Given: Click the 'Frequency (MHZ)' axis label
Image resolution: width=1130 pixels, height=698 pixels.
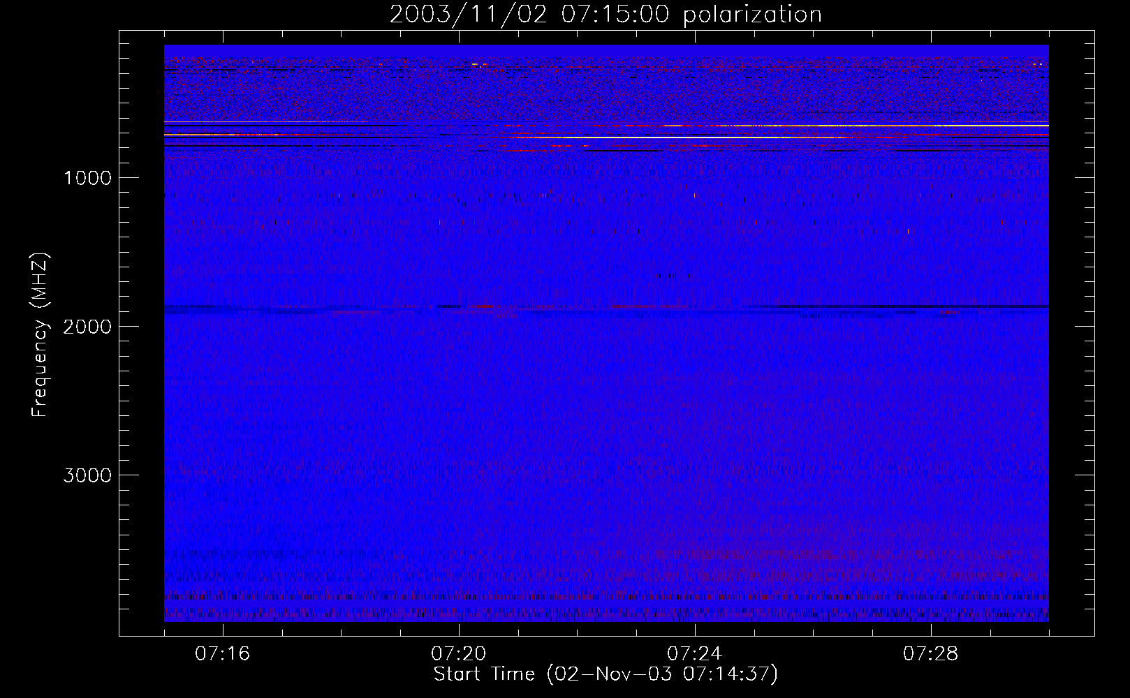Looking at the screenshot, I should (x=40, y=335).
